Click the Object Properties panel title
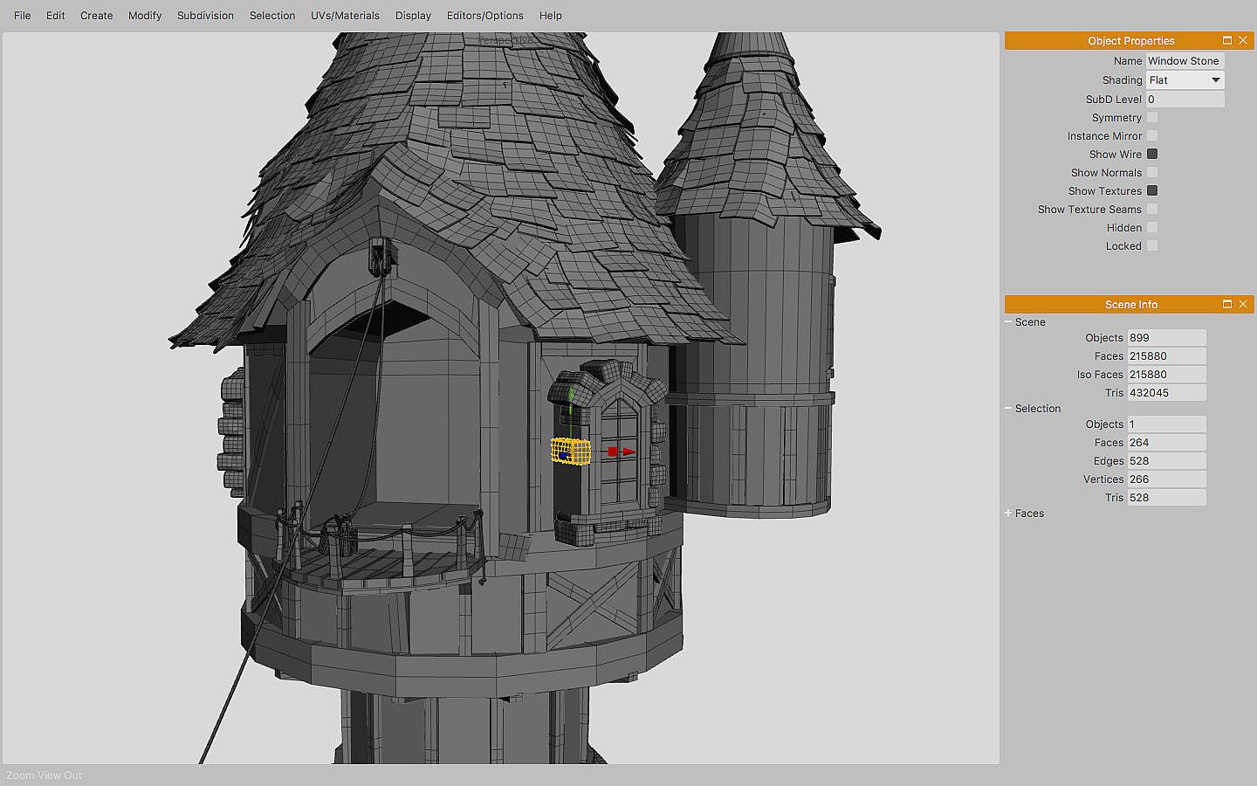 (x=1131, y=41)
